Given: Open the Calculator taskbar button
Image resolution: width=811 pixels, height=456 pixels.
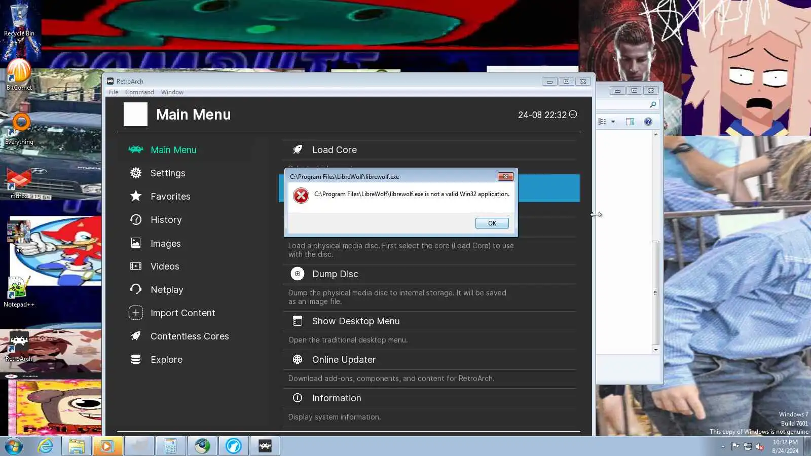Looking at the screenshot, I should pyautogui.click(x=170, y=446).
